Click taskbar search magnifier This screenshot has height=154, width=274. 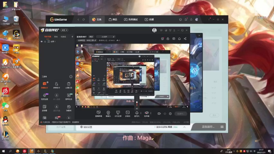click(10, 151)
